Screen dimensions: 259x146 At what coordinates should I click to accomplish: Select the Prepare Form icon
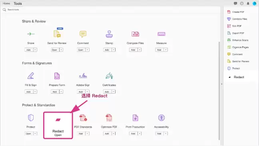coord(57,76)
